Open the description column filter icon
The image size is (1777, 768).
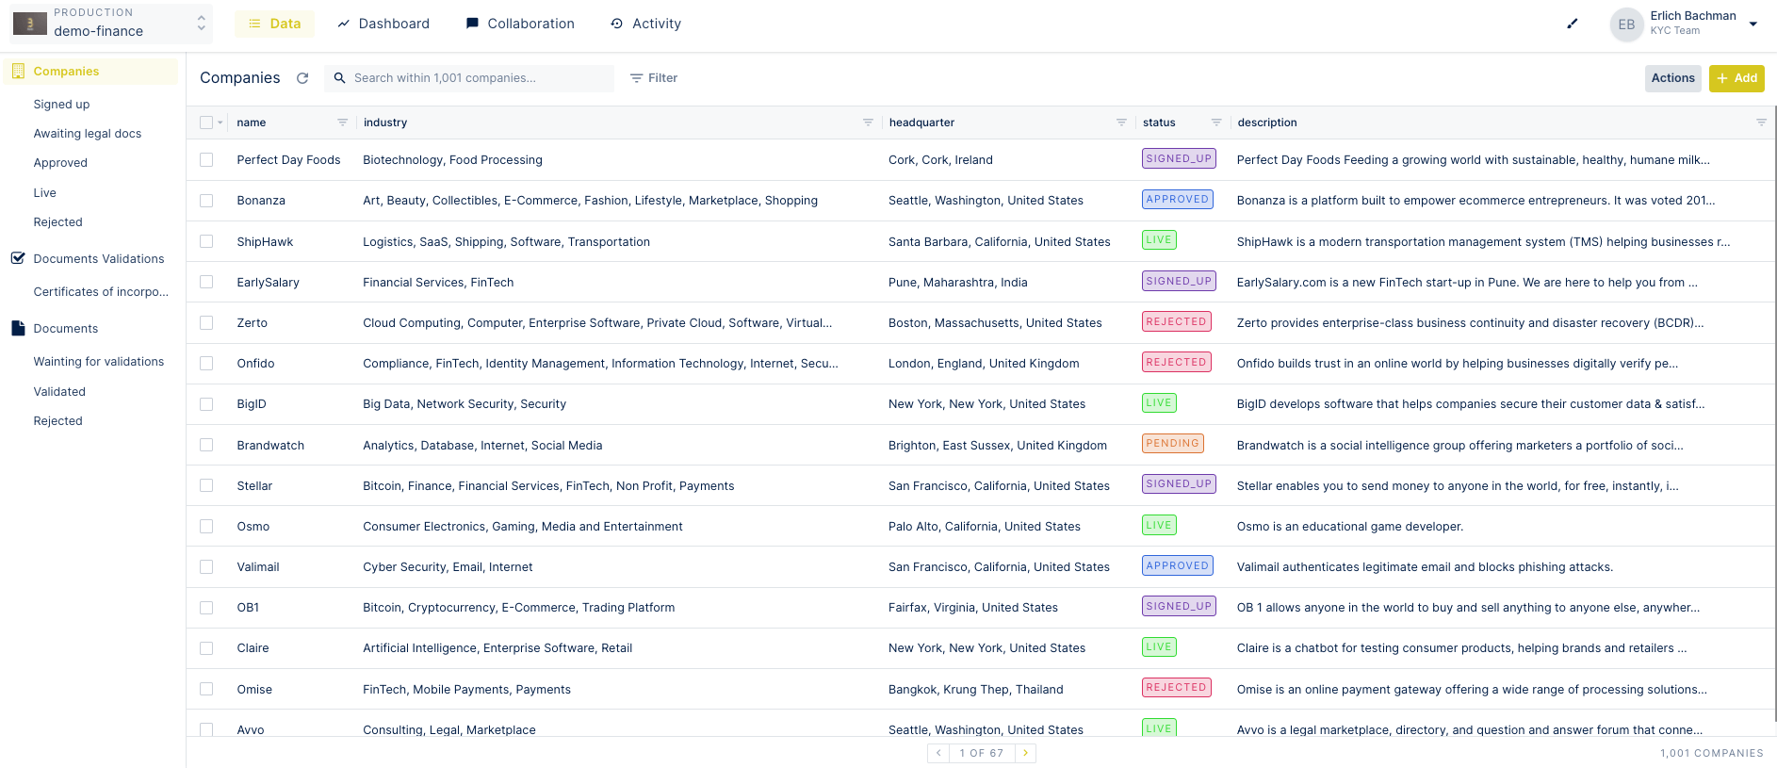[1761, 123]
